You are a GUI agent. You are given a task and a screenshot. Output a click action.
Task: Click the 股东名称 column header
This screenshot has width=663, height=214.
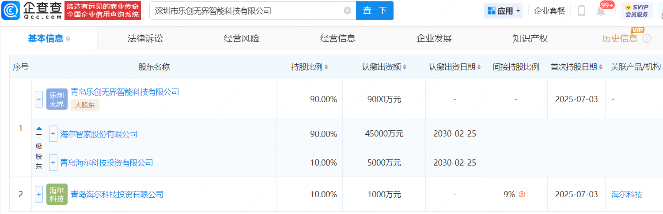154,67
